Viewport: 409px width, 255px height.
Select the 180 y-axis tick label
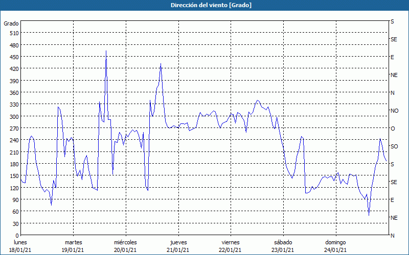[14, 164]
